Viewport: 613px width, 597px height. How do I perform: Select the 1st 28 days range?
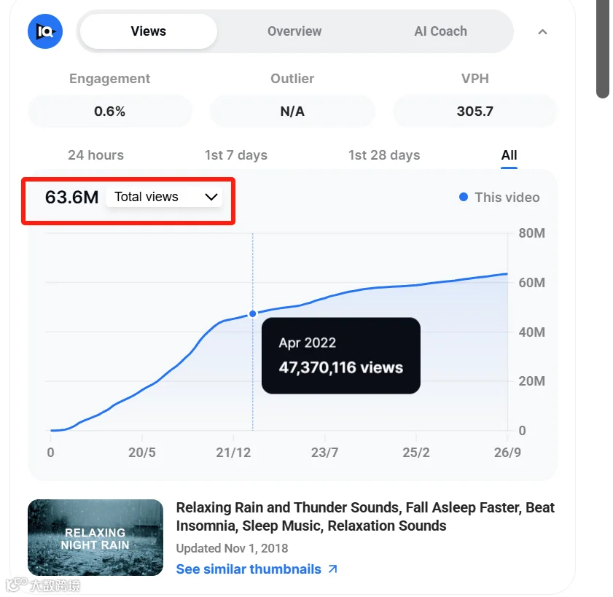click(x=384, y=155)
